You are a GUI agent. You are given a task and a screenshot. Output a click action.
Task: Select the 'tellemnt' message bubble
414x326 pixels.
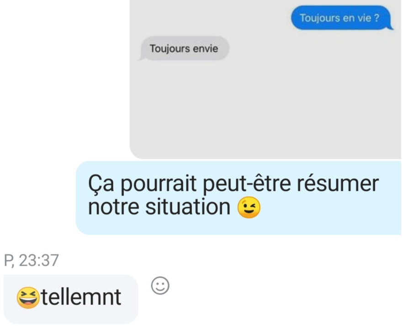71,299
